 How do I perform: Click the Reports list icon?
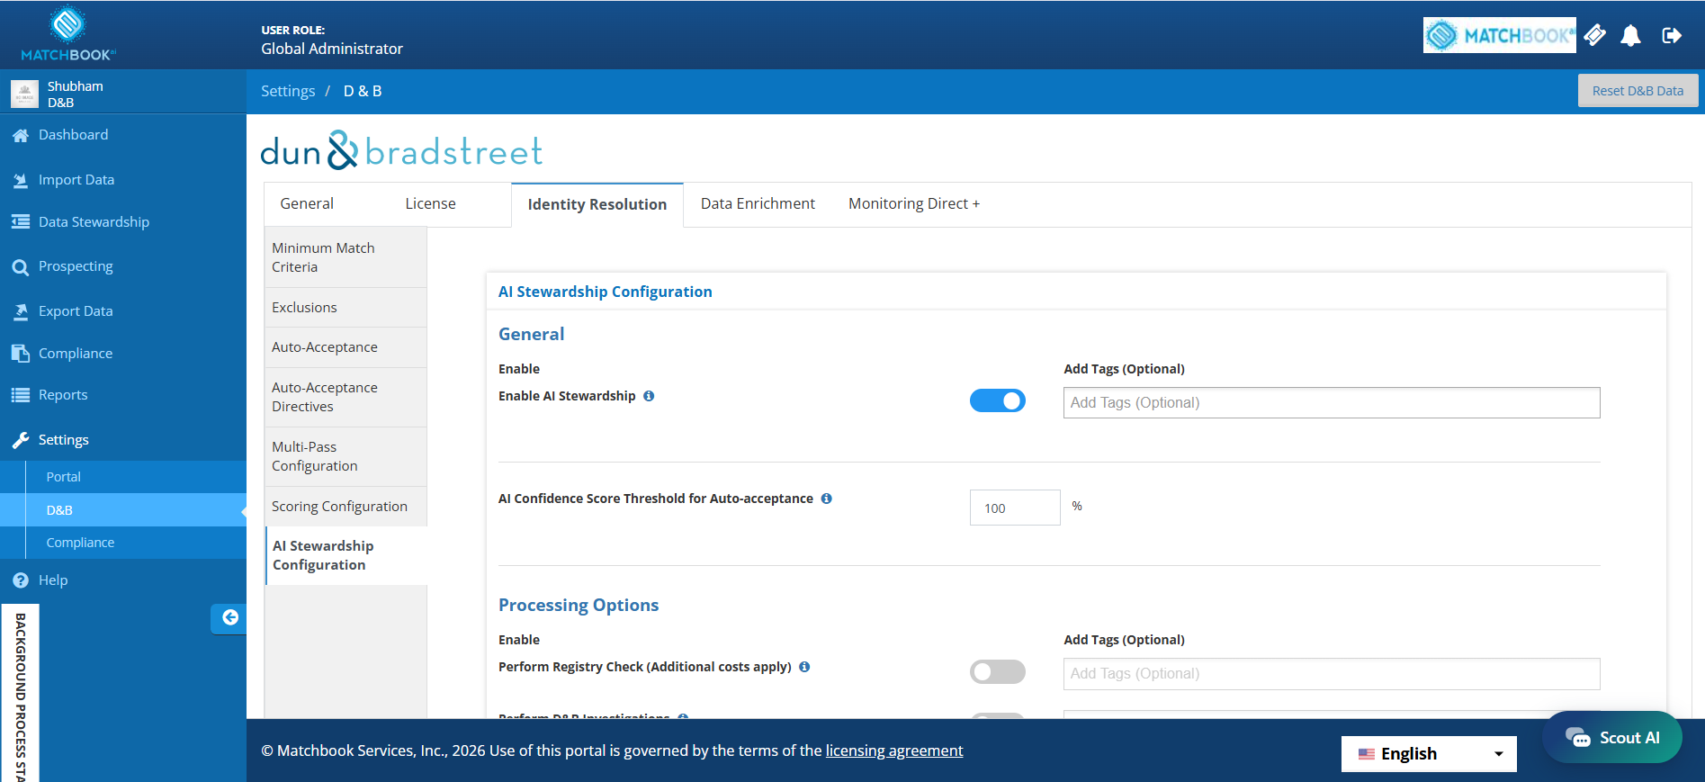click(x=20, y=395)
